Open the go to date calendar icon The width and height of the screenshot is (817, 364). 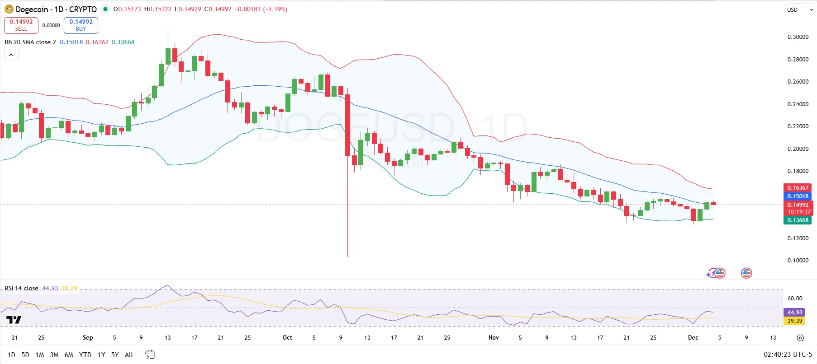[x=150, y=355]
